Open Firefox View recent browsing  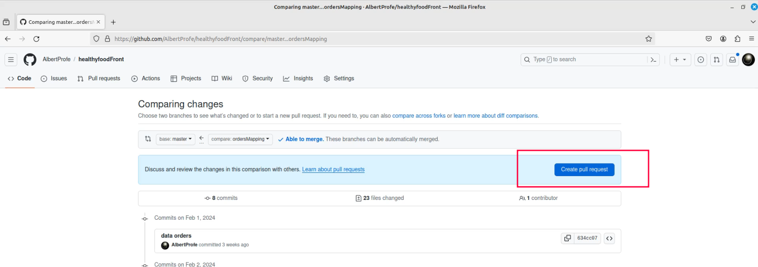click(6, 22)
